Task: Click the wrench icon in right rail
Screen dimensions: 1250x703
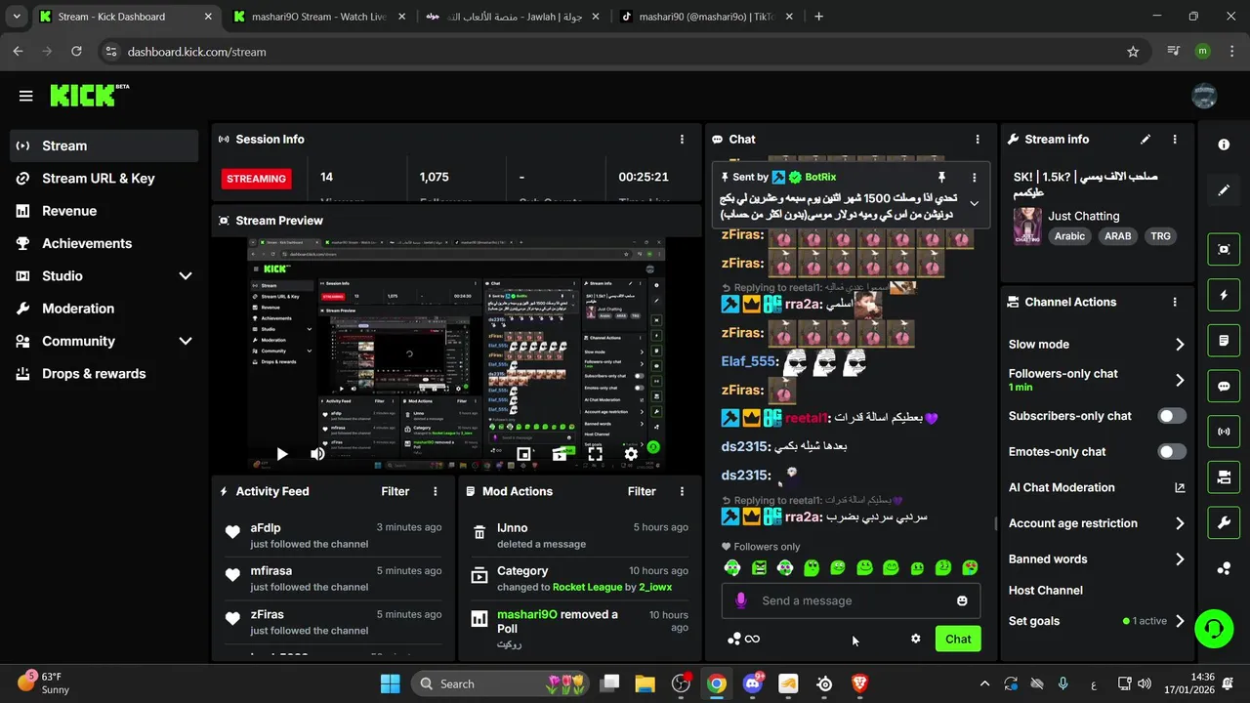Action: click(1224, 522)
